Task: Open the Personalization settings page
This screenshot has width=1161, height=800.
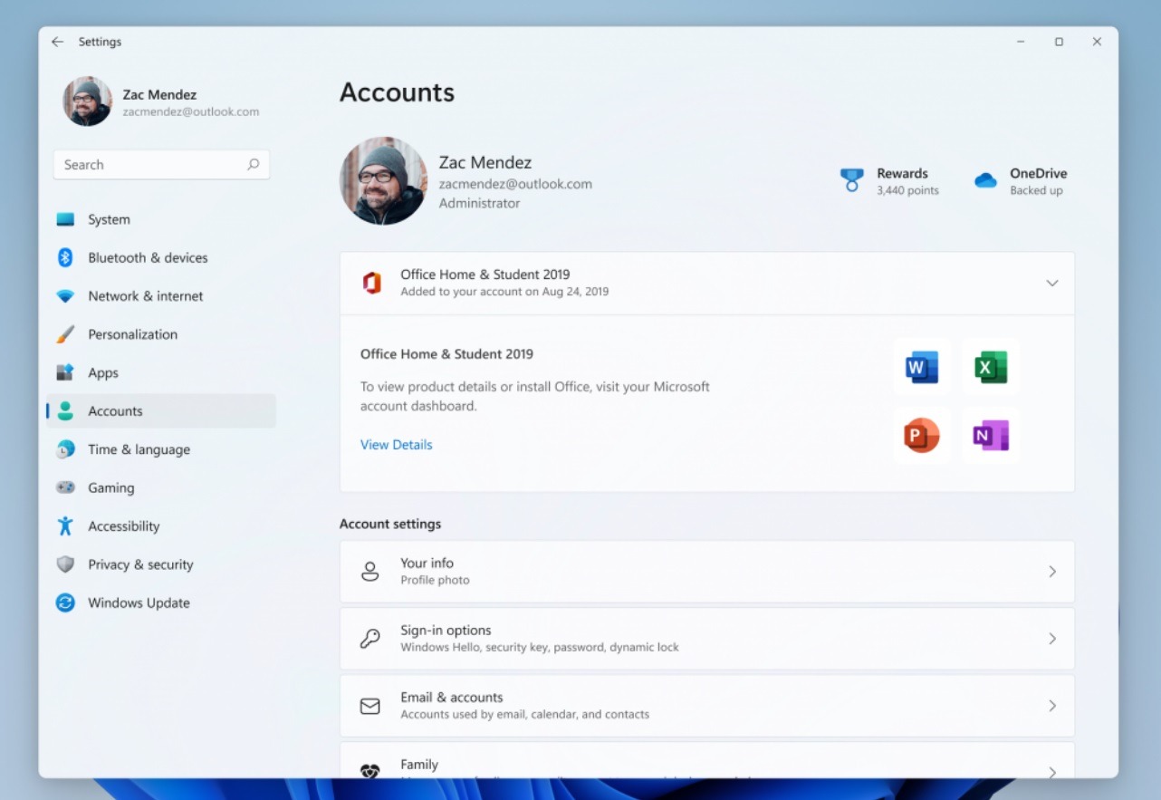Action: tap(132, 335)
